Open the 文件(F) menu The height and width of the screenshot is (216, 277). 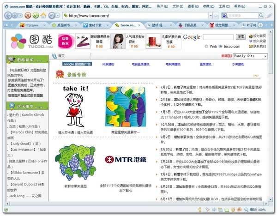click(x=178, y=6)
